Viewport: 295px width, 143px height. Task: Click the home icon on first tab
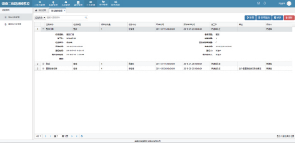pyautogui.click(x=36, y=11)
